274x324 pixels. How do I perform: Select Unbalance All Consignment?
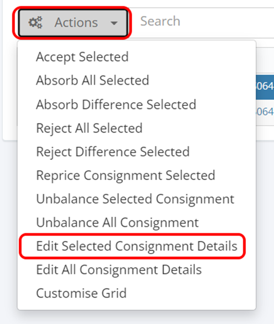(117, 223)
